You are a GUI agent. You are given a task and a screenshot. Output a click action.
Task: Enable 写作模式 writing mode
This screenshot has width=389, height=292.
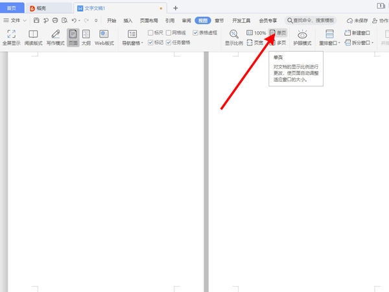coord(55,37)
